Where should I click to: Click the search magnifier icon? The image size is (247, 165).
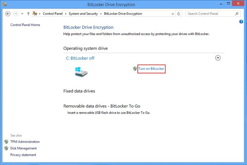click(x=237, y=14)
